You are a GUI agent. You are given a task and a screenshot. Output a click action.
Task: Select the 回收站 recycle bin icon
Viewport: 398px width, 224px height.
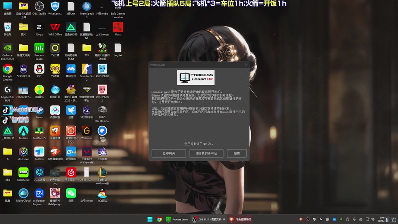pos(7,29)
